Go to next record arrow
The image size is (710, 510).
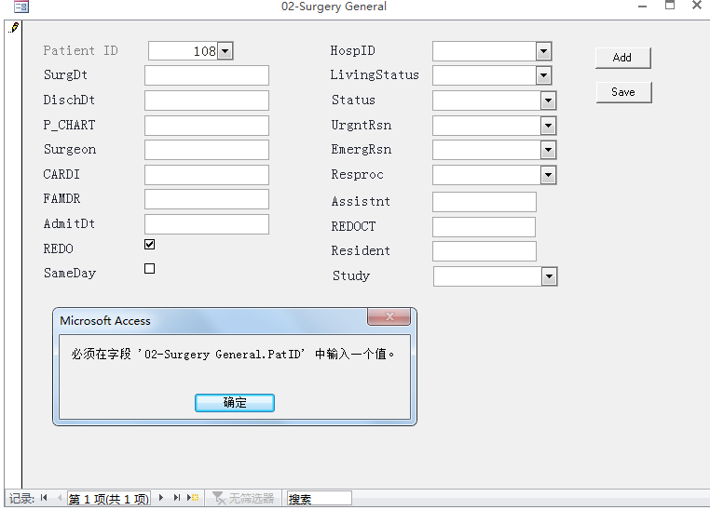(x=161, y=499)
